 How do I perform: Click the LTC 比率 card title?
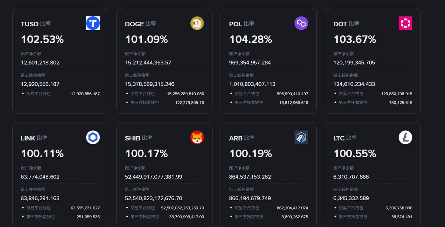tap(345, 138)
